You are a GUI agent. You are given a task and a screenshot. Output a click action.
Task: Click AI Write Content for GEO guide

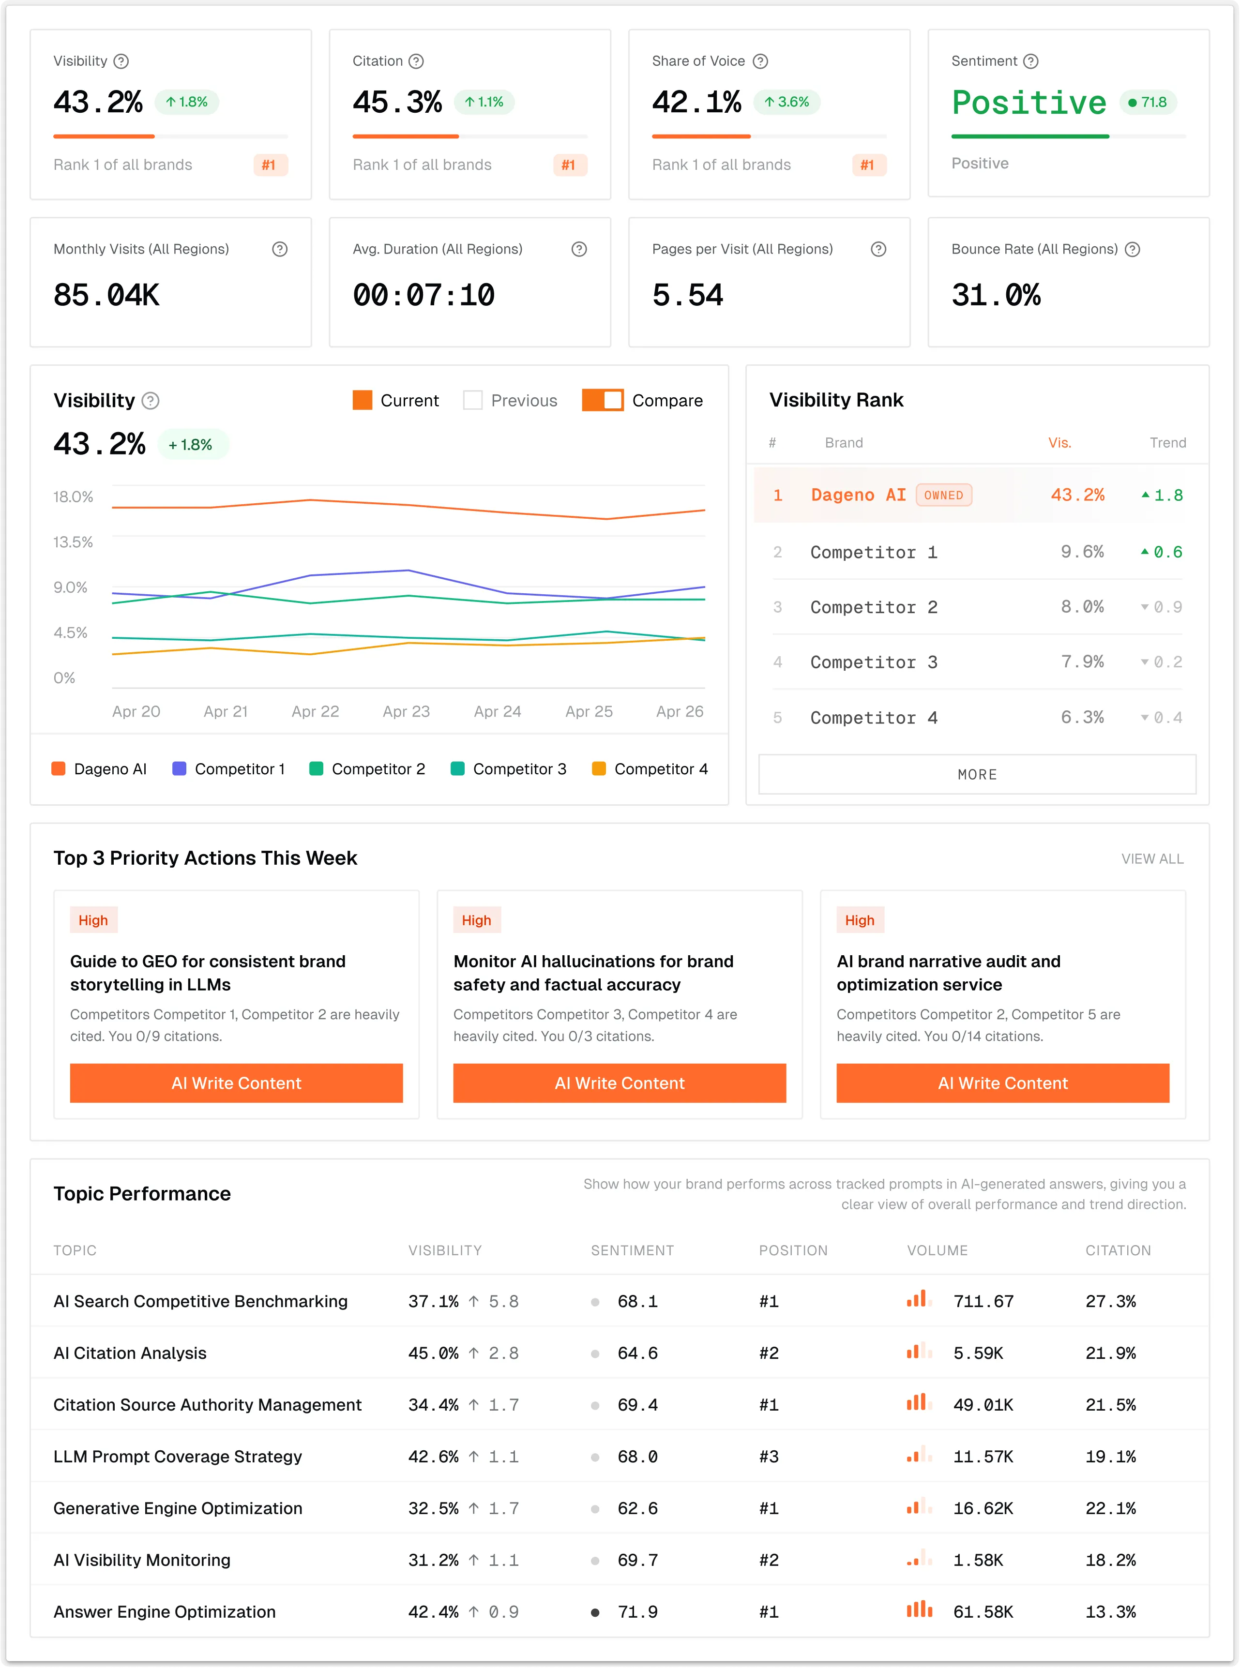(x=237, y=1083)
